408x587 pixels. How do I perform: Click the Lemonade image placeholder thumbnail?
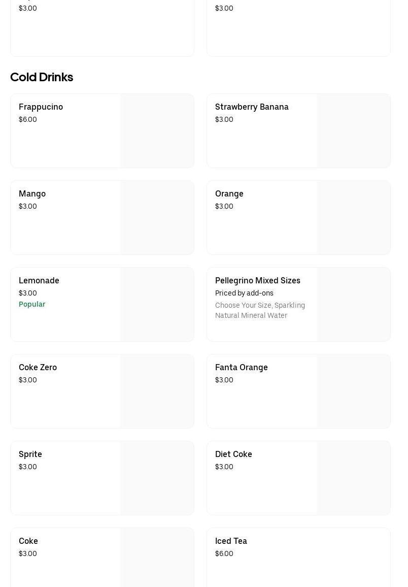(x=157, y=305)
